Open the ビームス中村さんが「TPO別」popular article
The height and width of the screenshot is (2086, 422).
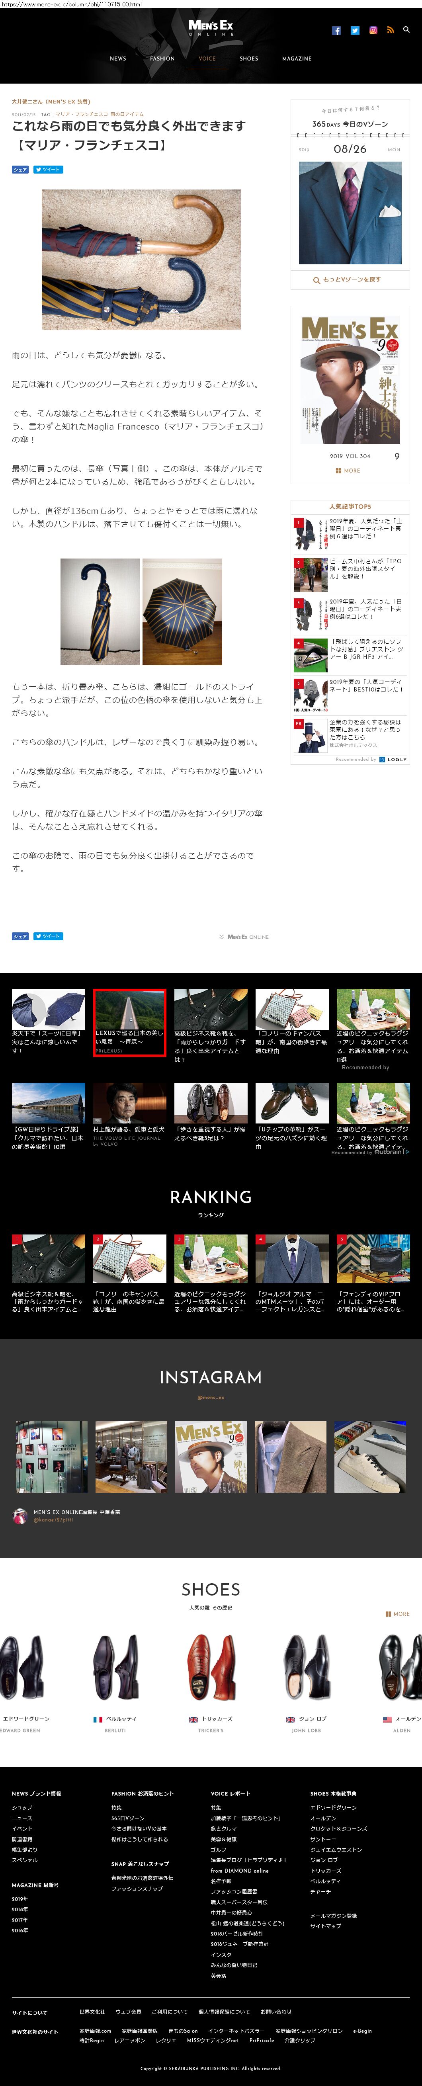coord(350,574)
